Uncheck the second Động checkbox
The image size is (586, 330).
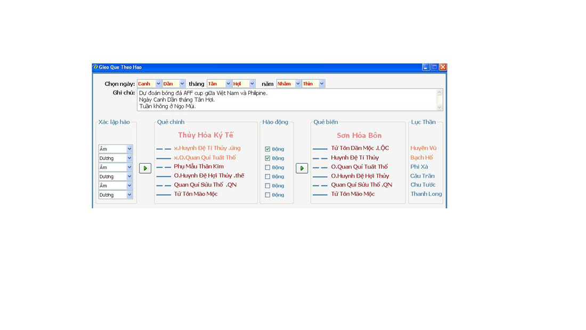pyautogui.click(x=267, y=158)
